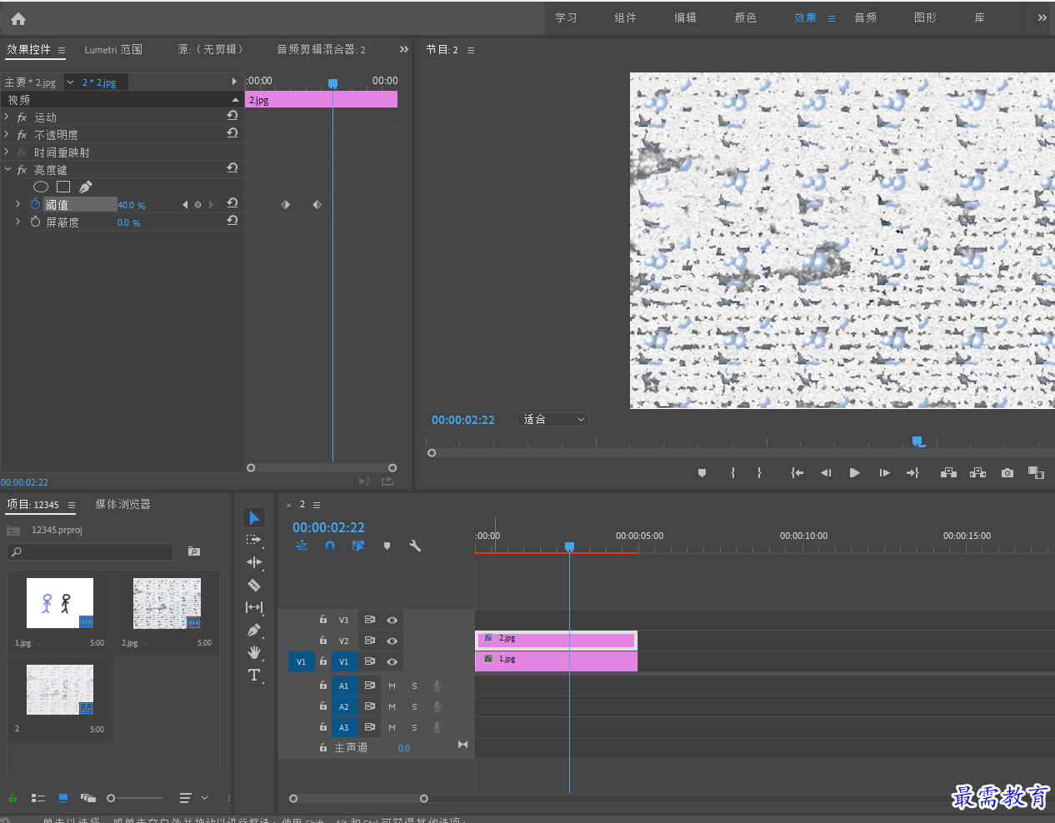Viewport: 1055px width, 823px height.
Task: Click the Home icon
Action: point(18,18)
